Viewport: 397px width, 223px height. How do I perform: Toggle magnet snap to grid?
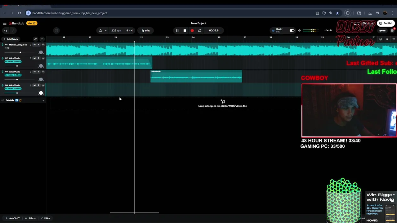click(381, 39)
